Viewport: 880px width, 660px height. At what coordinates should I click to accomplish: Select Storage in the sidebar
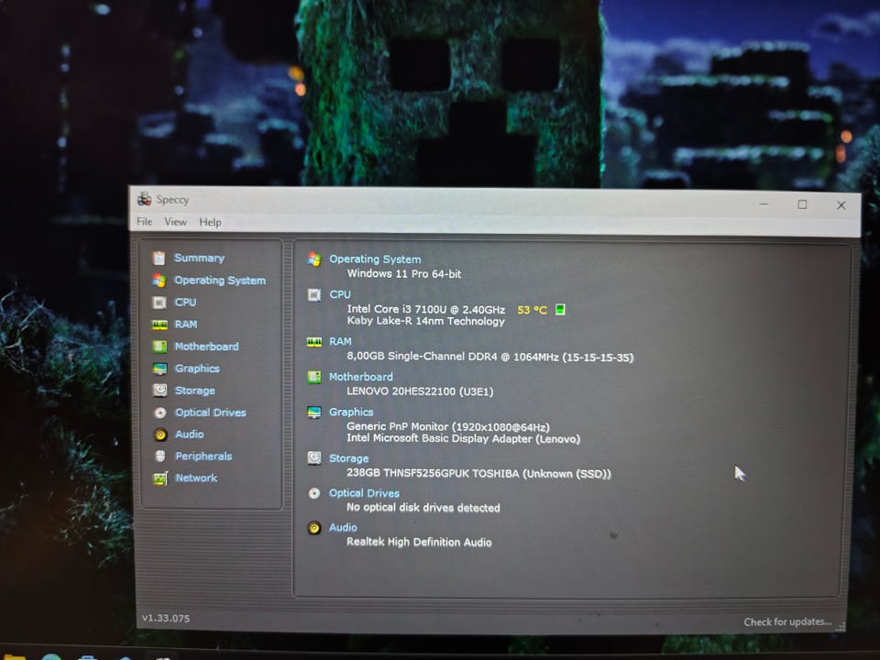tap(194, 390)
